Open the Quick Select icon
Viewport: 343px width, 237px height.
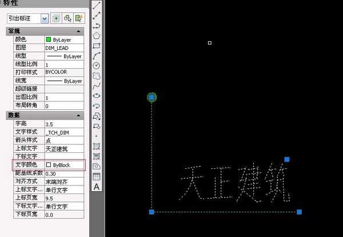[79, 18]
